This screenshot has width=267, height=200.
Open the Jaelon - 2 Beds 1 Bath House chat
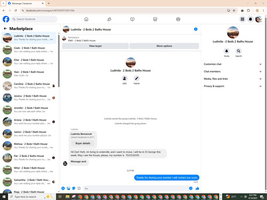pyautogui.click(x=29, y=134)
